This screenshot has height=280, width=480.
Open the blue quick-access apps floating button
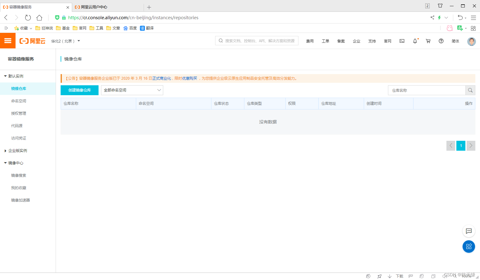(x=469, y=247)
